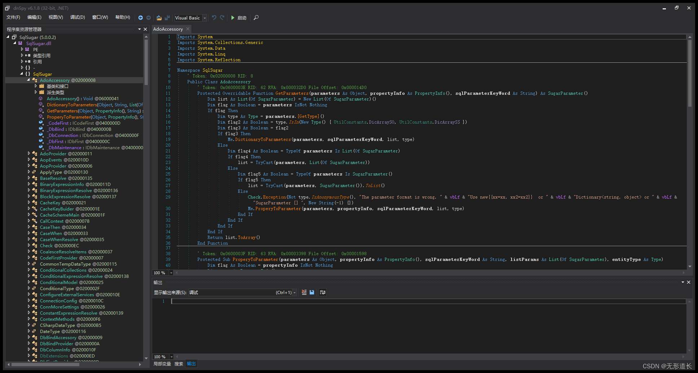The image size is (698, 373).
Task: Click the navigate forward arrow icon
Action: [149, 18]
